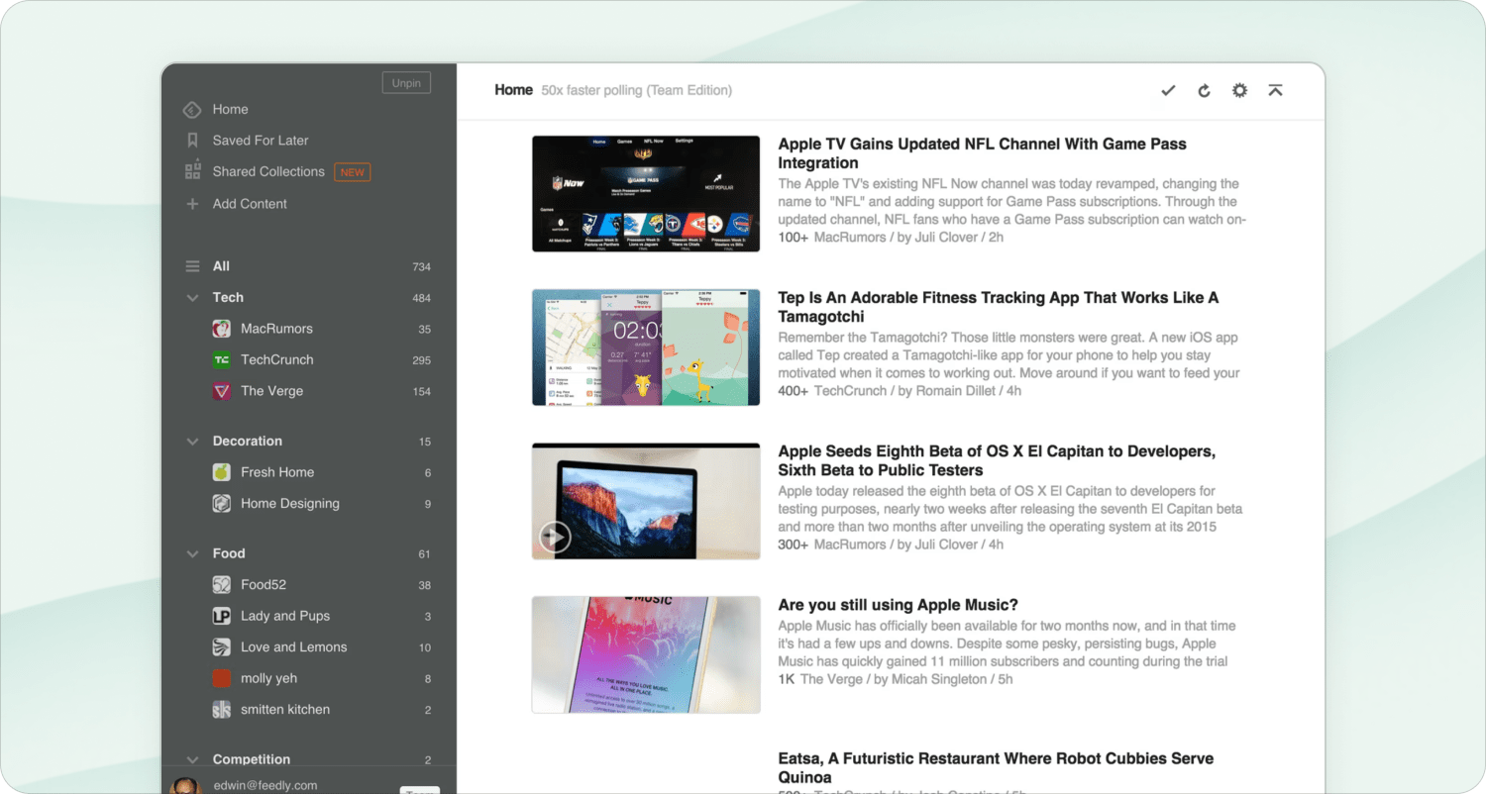Click the Home Designing feed icon
This screenshot has width=1486, height=794.
[222, 503]
